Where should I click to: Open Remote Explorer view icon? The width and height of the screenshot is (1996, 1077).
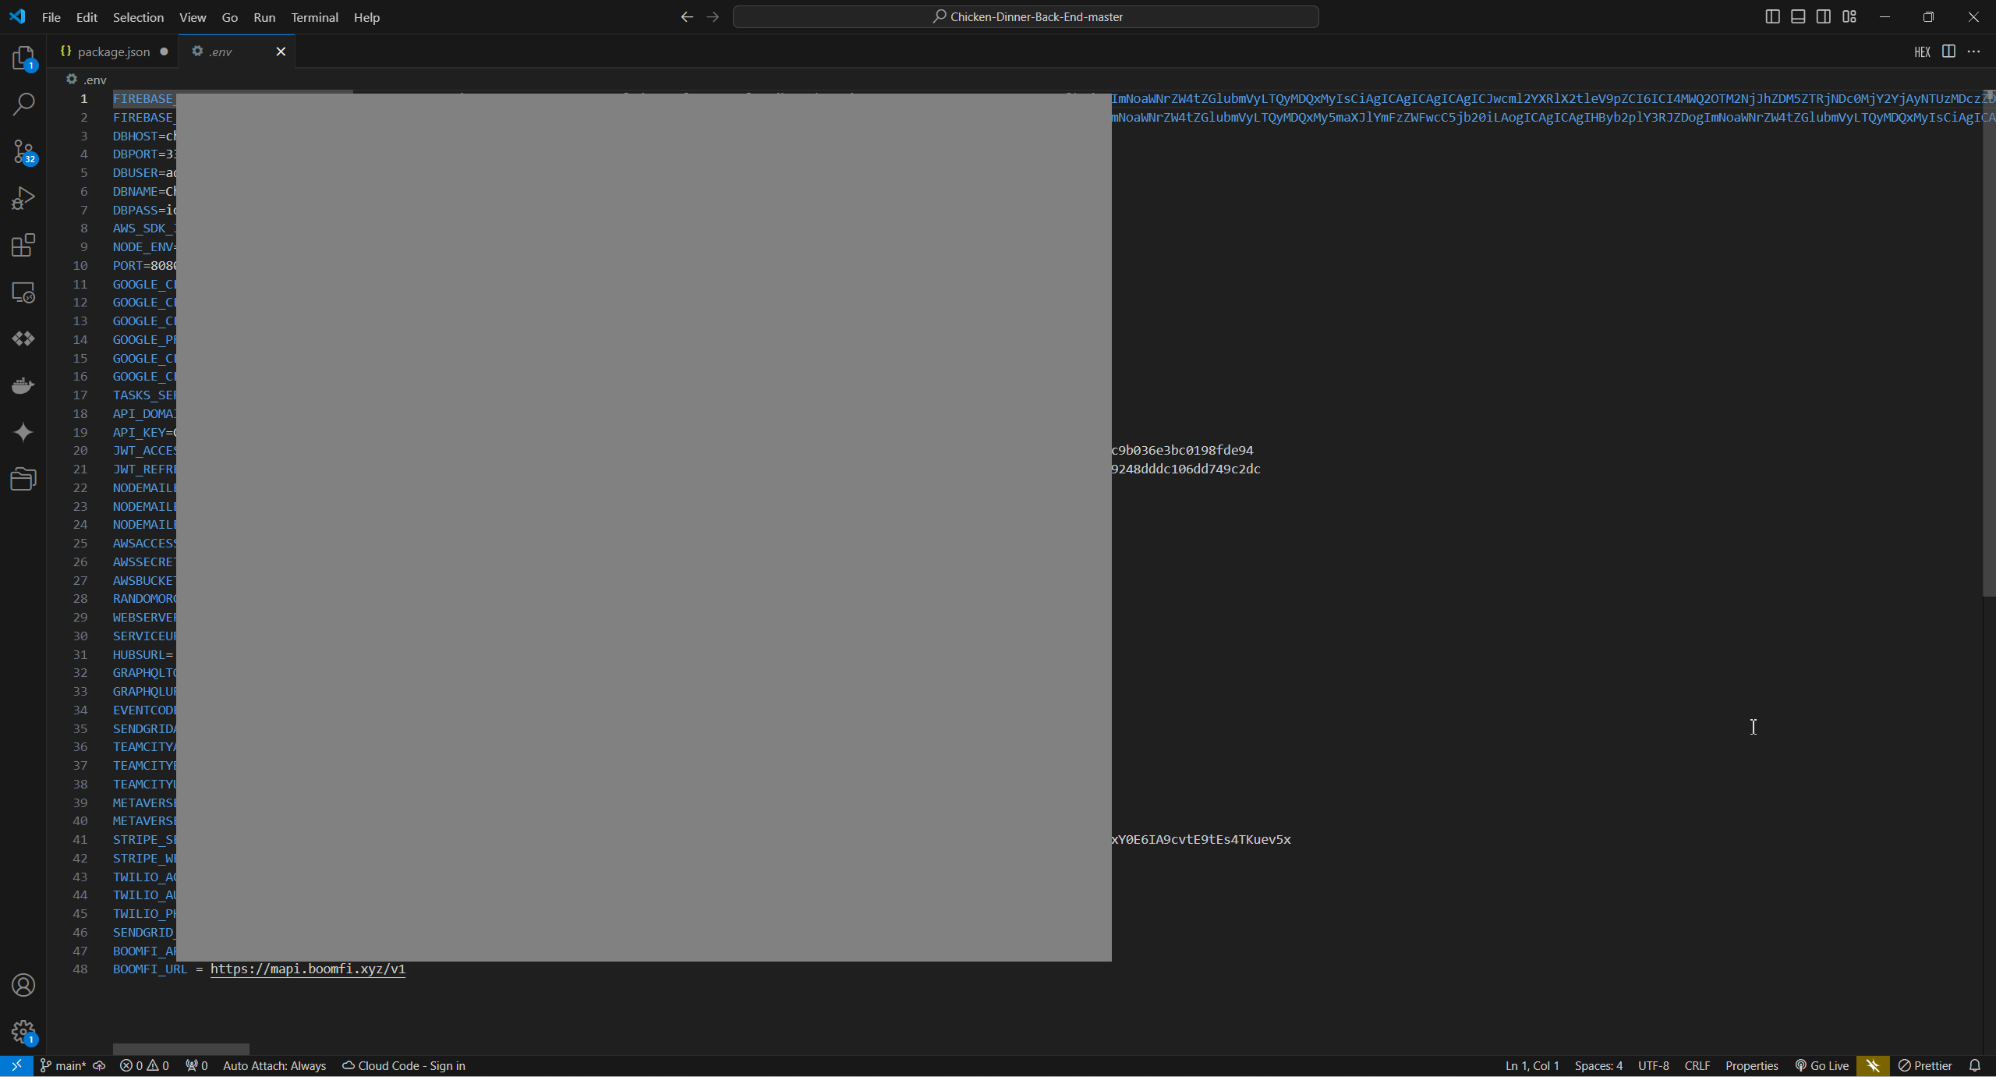pyautogui.click(x=23, y=292)
